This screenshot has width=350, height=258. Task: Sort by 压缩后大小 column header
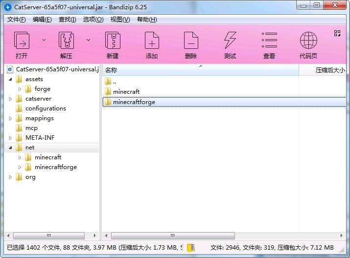[323, 70]
